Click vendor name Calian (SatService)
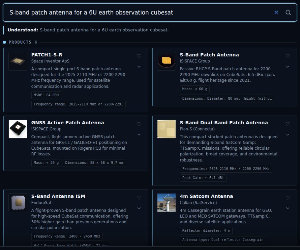The image size is (300, 250). coord(198,203)
